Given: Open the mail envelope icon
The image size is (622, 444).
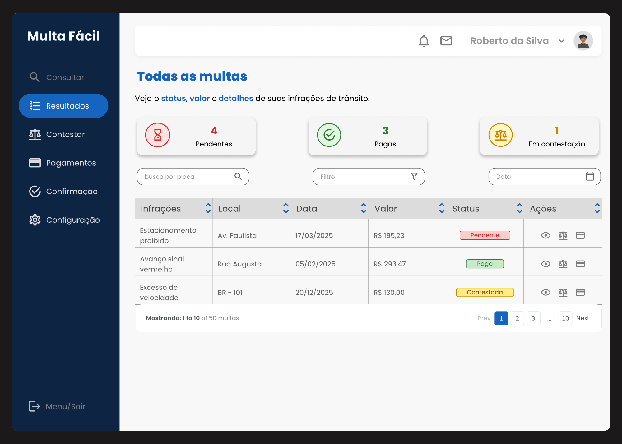Looking at the screenshot, I should [446, 41].
